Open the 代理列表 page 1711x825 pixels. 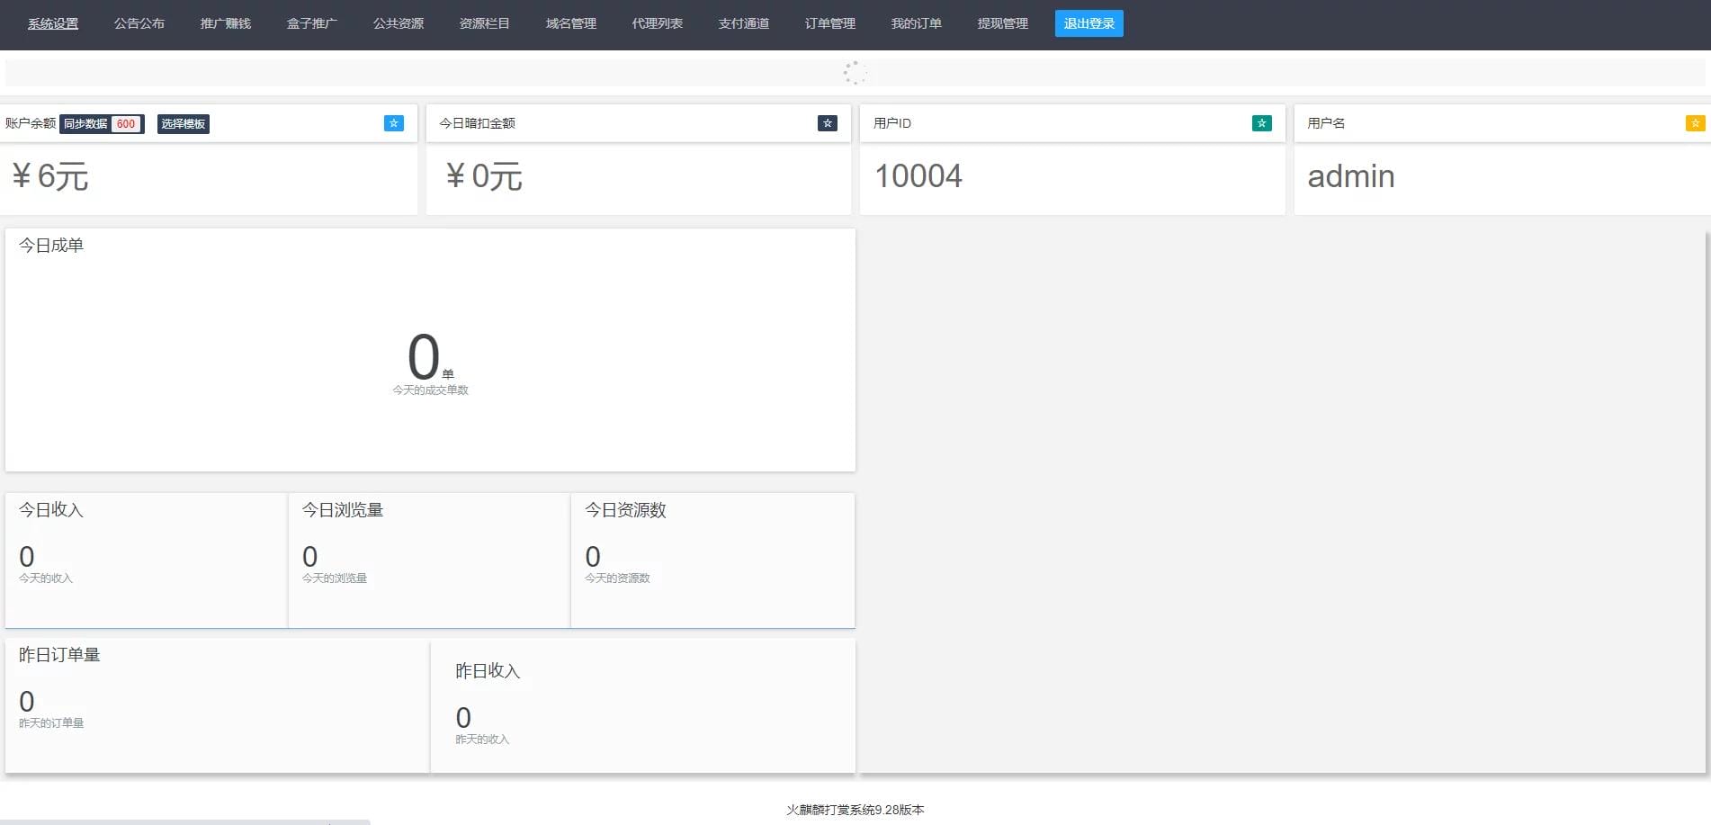click(658, 23)
